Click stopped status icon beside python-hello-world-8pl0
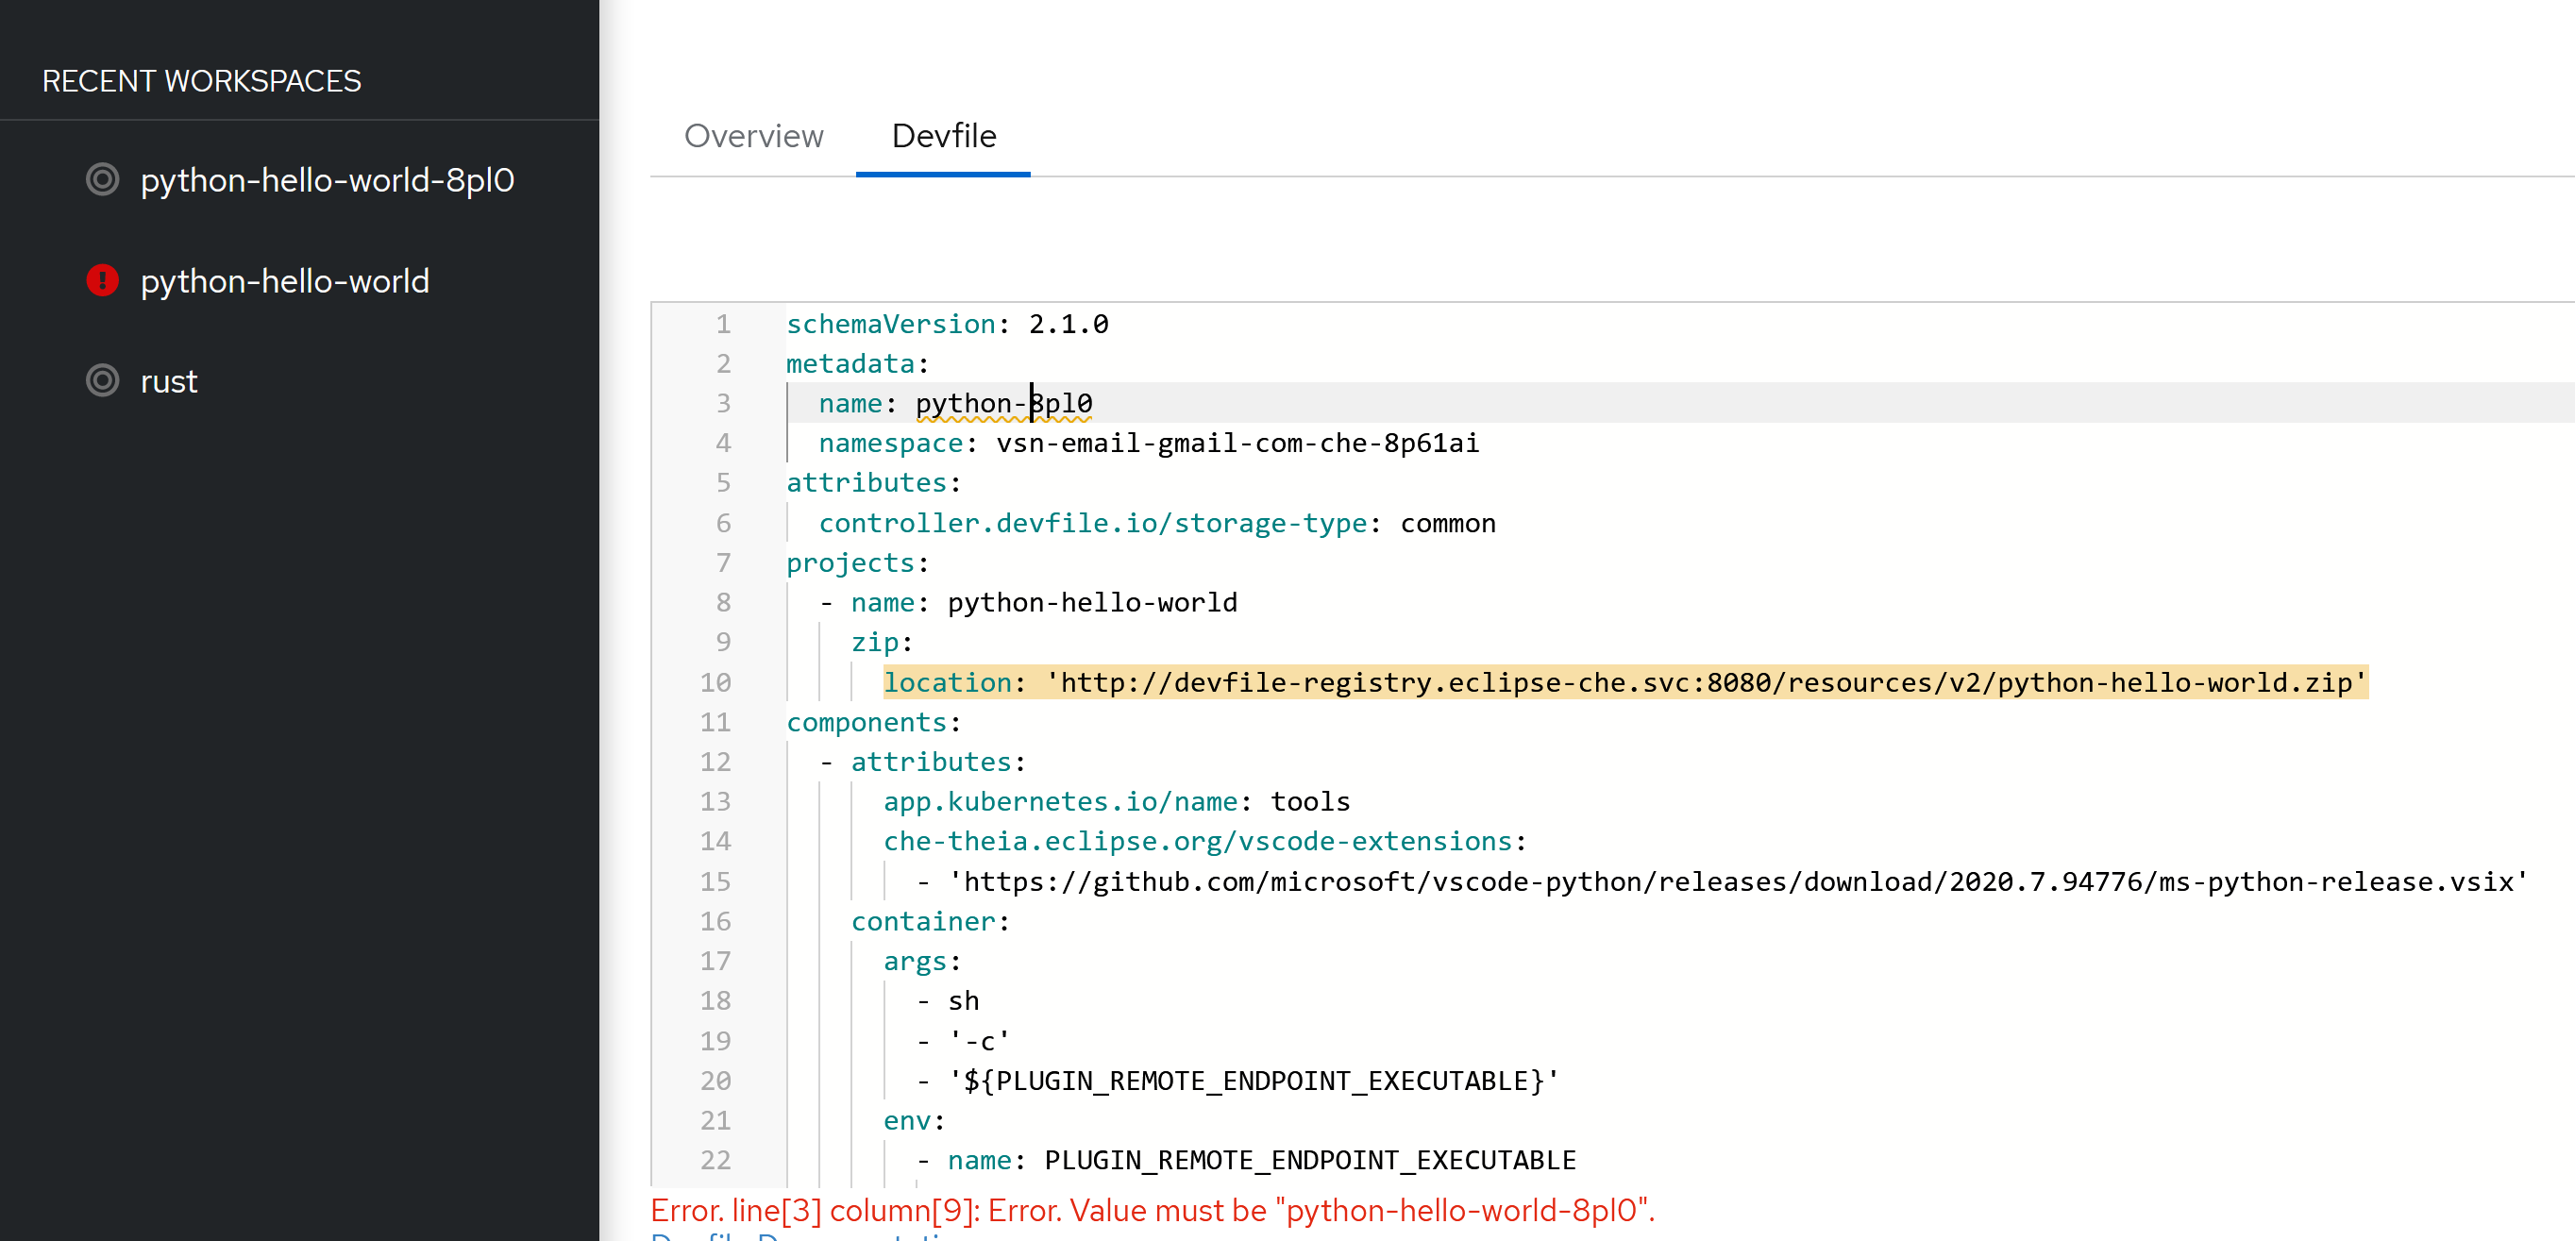The image size is (2575, 1241). point(102,180)
